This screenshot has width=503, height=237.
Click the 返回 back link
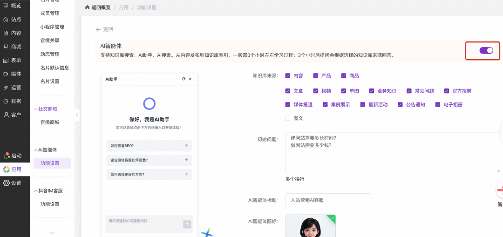pos(104,29)
